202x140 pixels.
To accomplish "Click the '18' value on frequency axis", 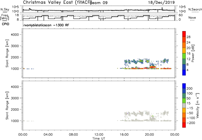I will [x=17, y=15].
